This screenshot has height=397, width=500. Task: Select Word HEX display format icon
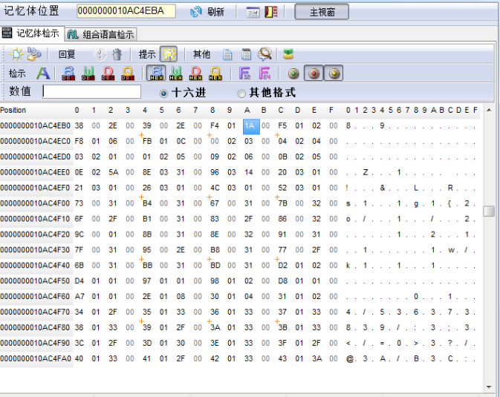point(176,73)
